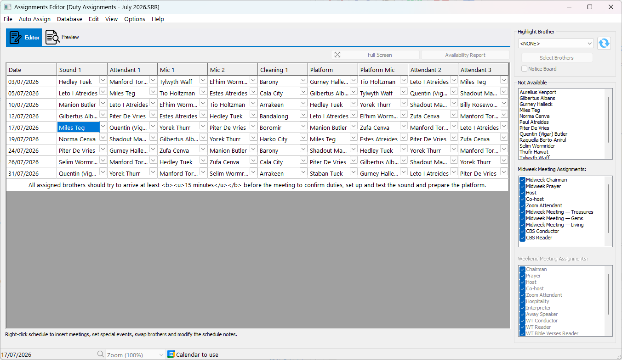Open Attendant 1 dropdown for 05/07/2026

(x=153, y=92)
